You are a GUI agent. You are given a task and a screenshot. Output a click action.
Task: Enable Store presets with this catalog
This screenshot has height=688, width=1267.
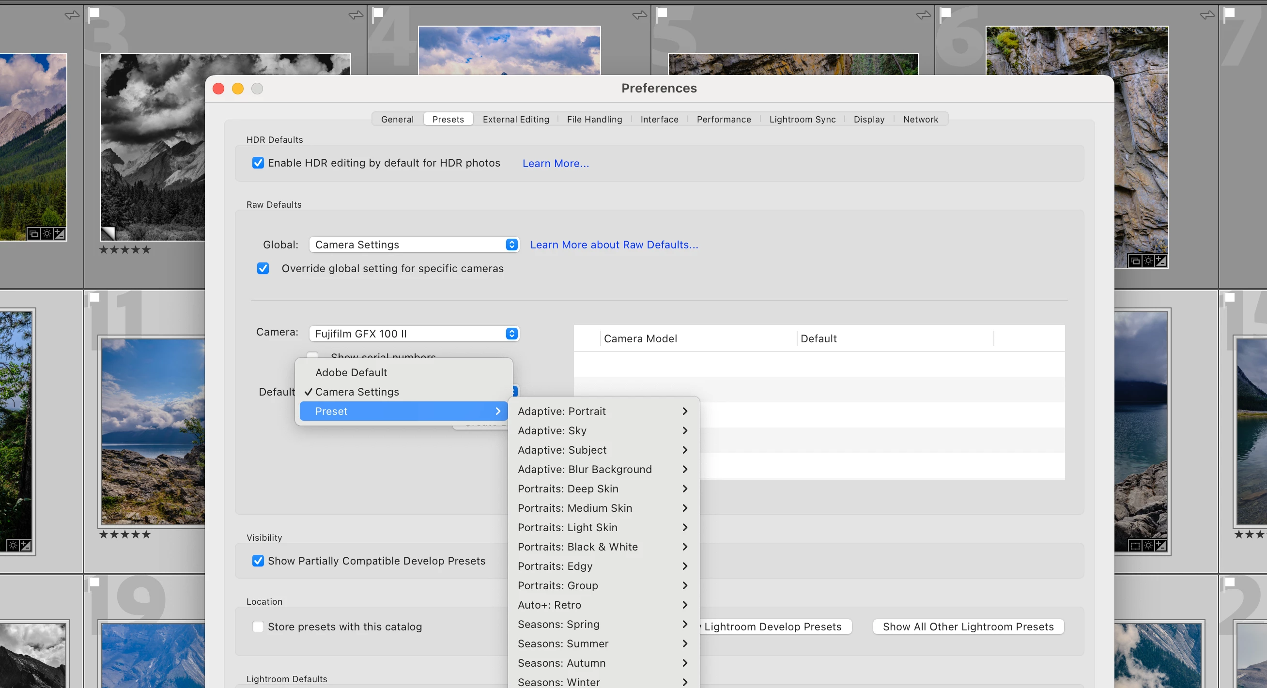click(258, 626)
